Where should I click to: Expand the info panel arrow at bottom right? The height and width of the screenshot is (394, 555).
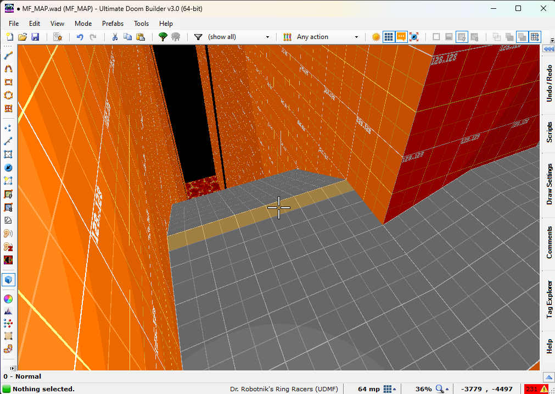(548, 377)
